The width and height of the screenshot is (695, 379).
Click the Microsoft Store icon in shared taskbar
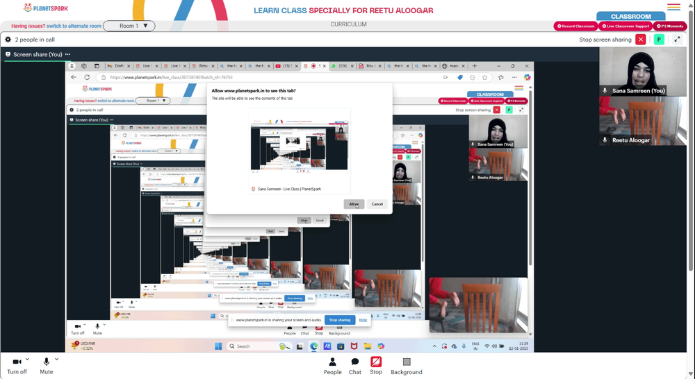(x=341, y=346)
